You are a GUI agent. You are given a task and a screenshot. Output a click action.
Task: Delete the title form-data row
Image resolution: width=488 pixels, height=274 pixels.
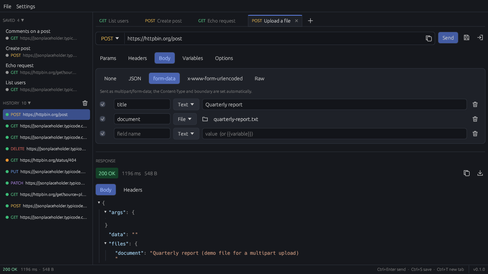tap(475, 105)
